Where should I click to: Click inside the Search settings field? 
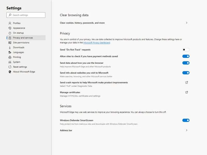pos(26,15)
